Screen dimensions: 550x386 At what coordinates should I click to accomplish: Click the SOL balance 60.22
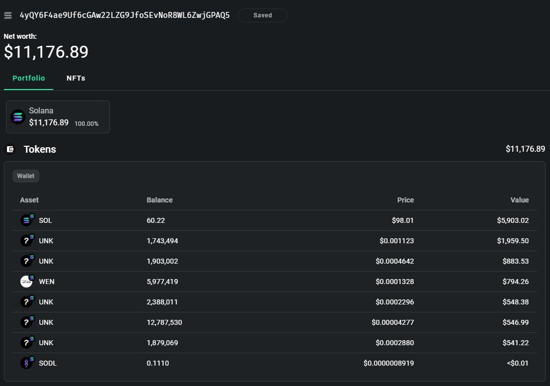(x=156, y=220)
